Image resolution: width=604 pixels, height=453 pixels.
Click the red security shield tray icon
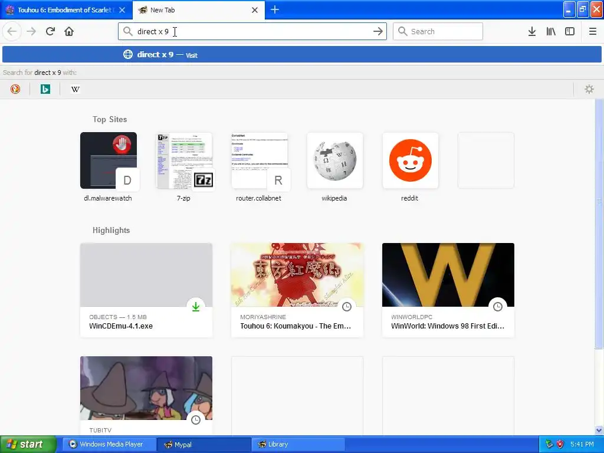(x=560, y=444)
